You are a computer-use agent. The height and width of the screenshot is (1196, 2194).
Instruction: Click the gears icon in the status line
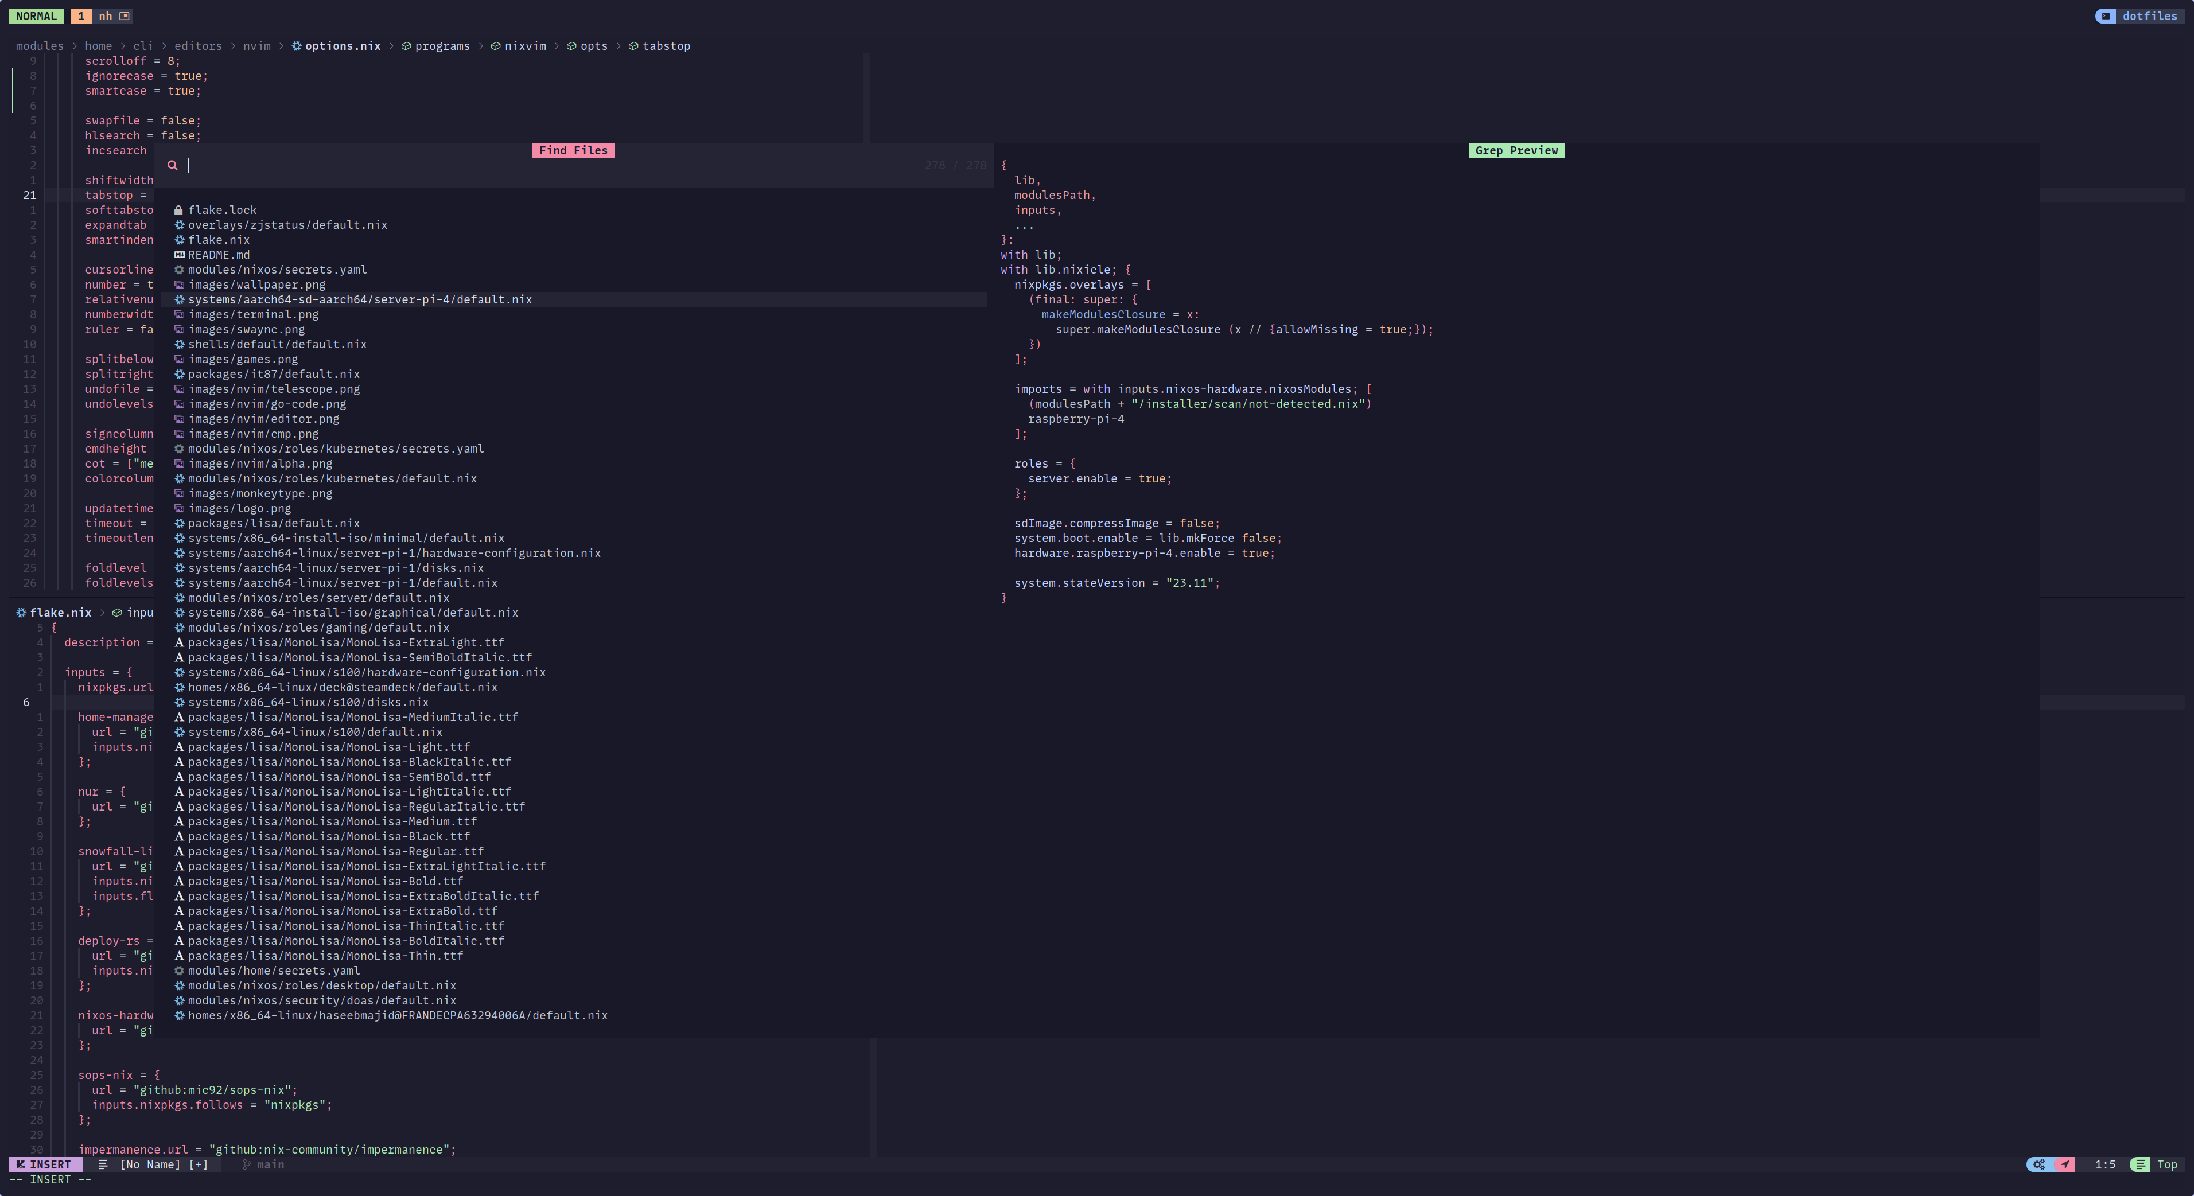click(2038, 1164)
